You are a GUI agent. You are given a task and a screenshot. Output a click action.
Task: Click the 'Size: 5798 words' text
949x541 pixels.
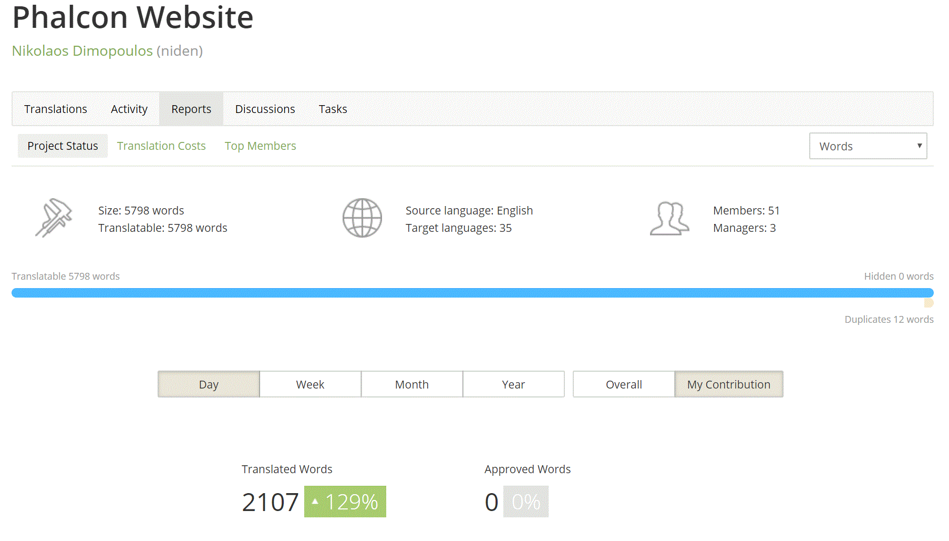tap(141, 210)
